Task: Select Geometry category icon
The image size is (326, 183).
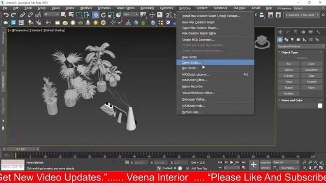Action: [280, 40]
